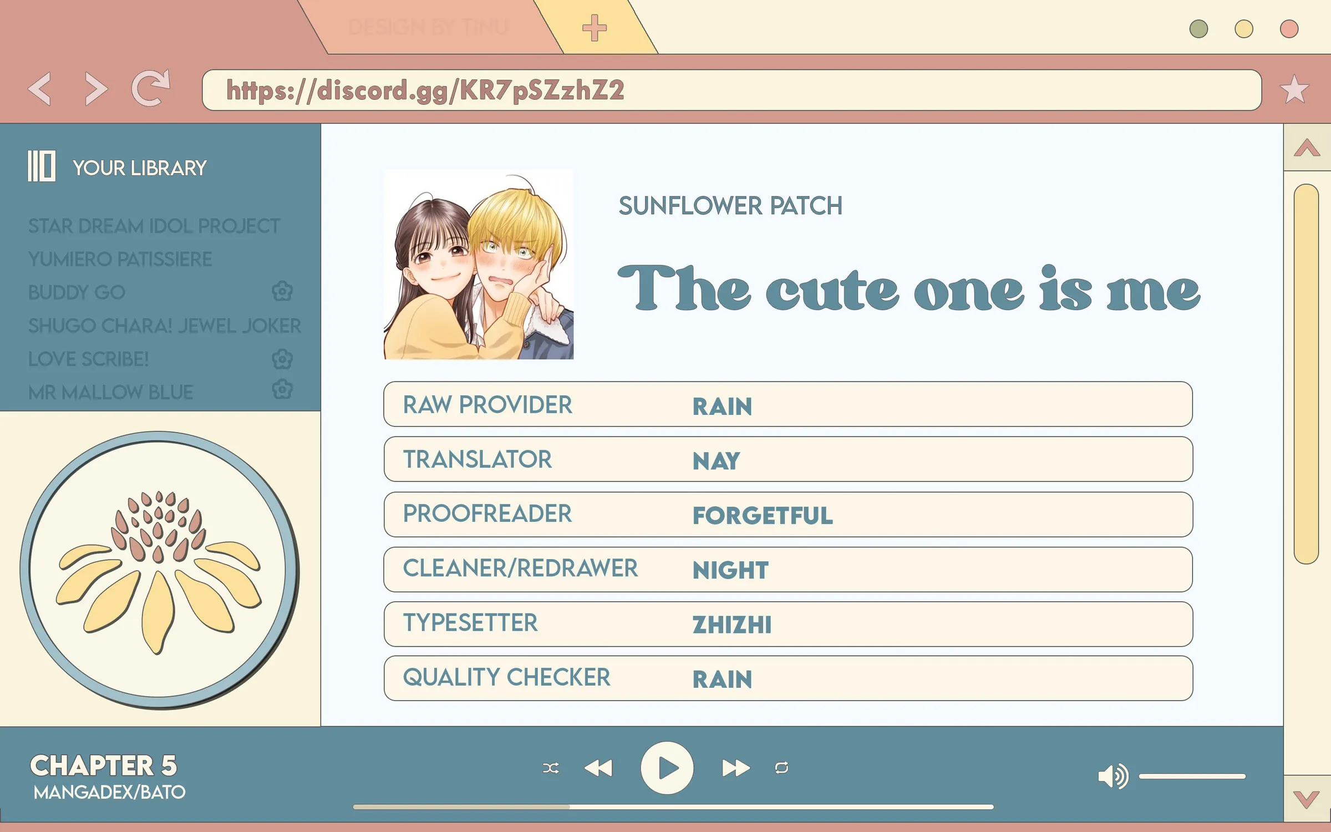This screenshot has width=1331, height=832.
Task: Open a new tab with plus icon
Action: [594, 28]
